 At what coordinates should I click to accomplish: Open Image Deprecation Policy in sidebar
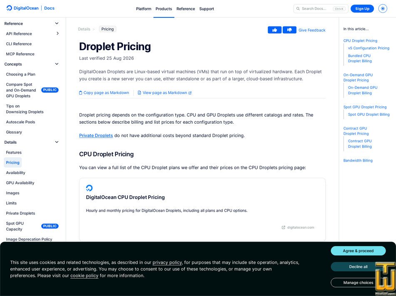(x=29, y=239)
